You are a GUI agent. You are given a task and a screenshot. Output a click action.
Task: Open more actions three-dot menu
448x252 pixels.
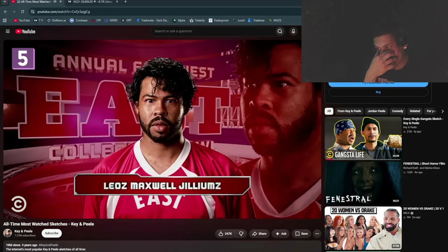[317, 233]
